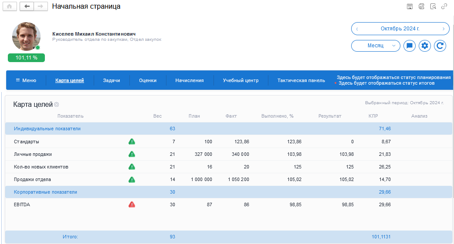Image resolution: width=454 pixels, height=244 pixels.
Task: Click the Корпоративные показатели group row
Action: (x=45, y=192)
